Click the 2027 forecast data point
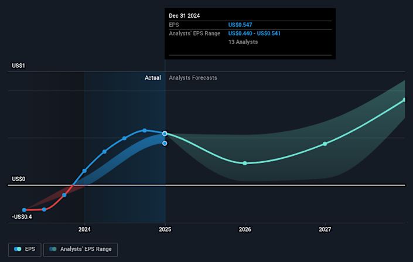Viewport: 413px width, 262px height. tap(325, 144)
